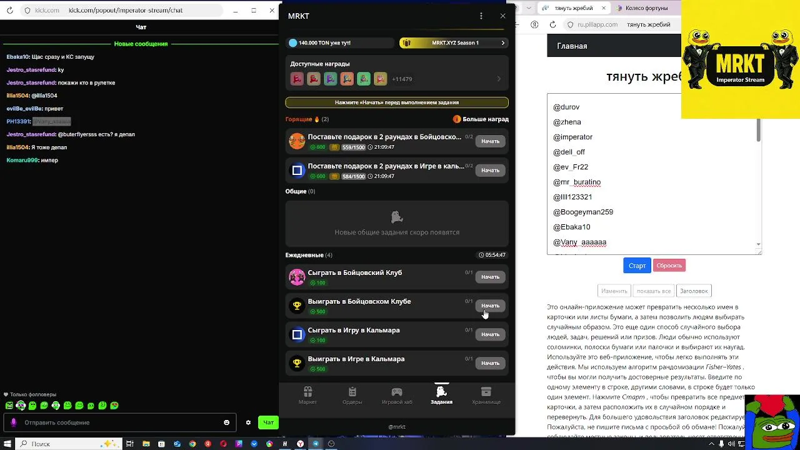Viewport: 800px width, 450px height.
Task: Close the MRKT panel
Action: point(502,16)
